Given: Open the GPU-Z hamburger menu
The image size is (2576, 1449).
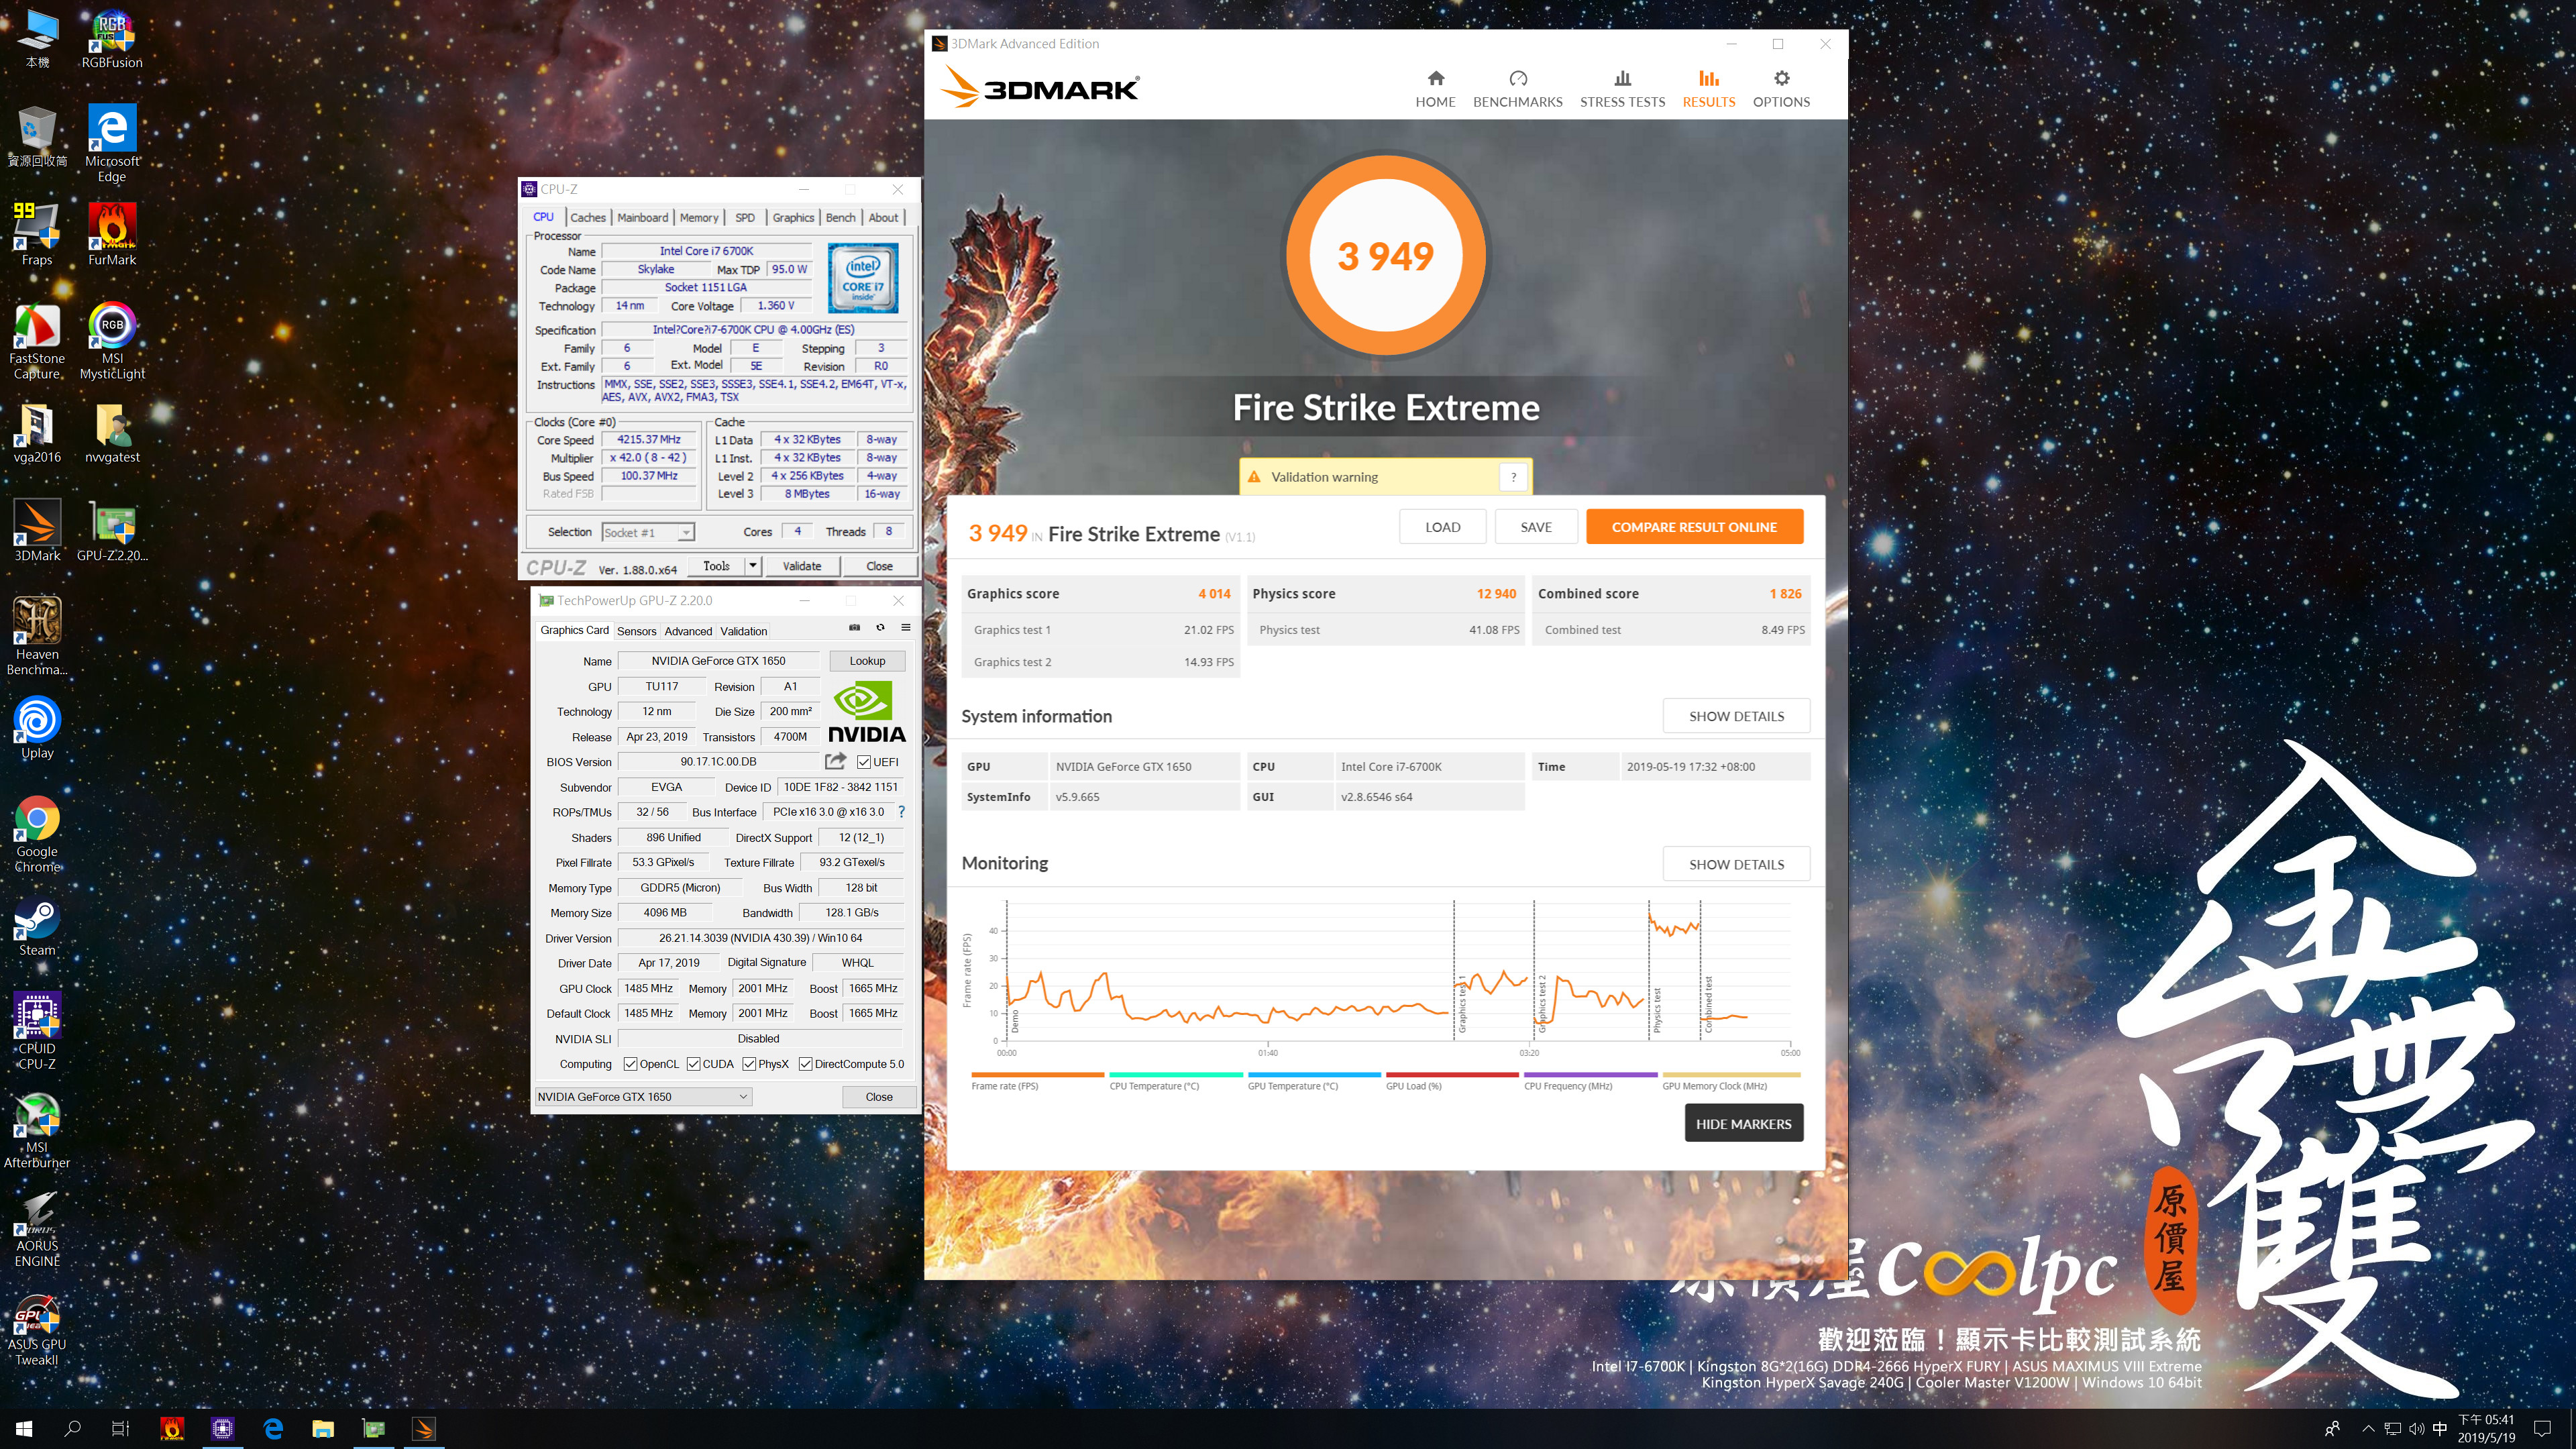Looking at the screenshot, I should coord(906,628).
